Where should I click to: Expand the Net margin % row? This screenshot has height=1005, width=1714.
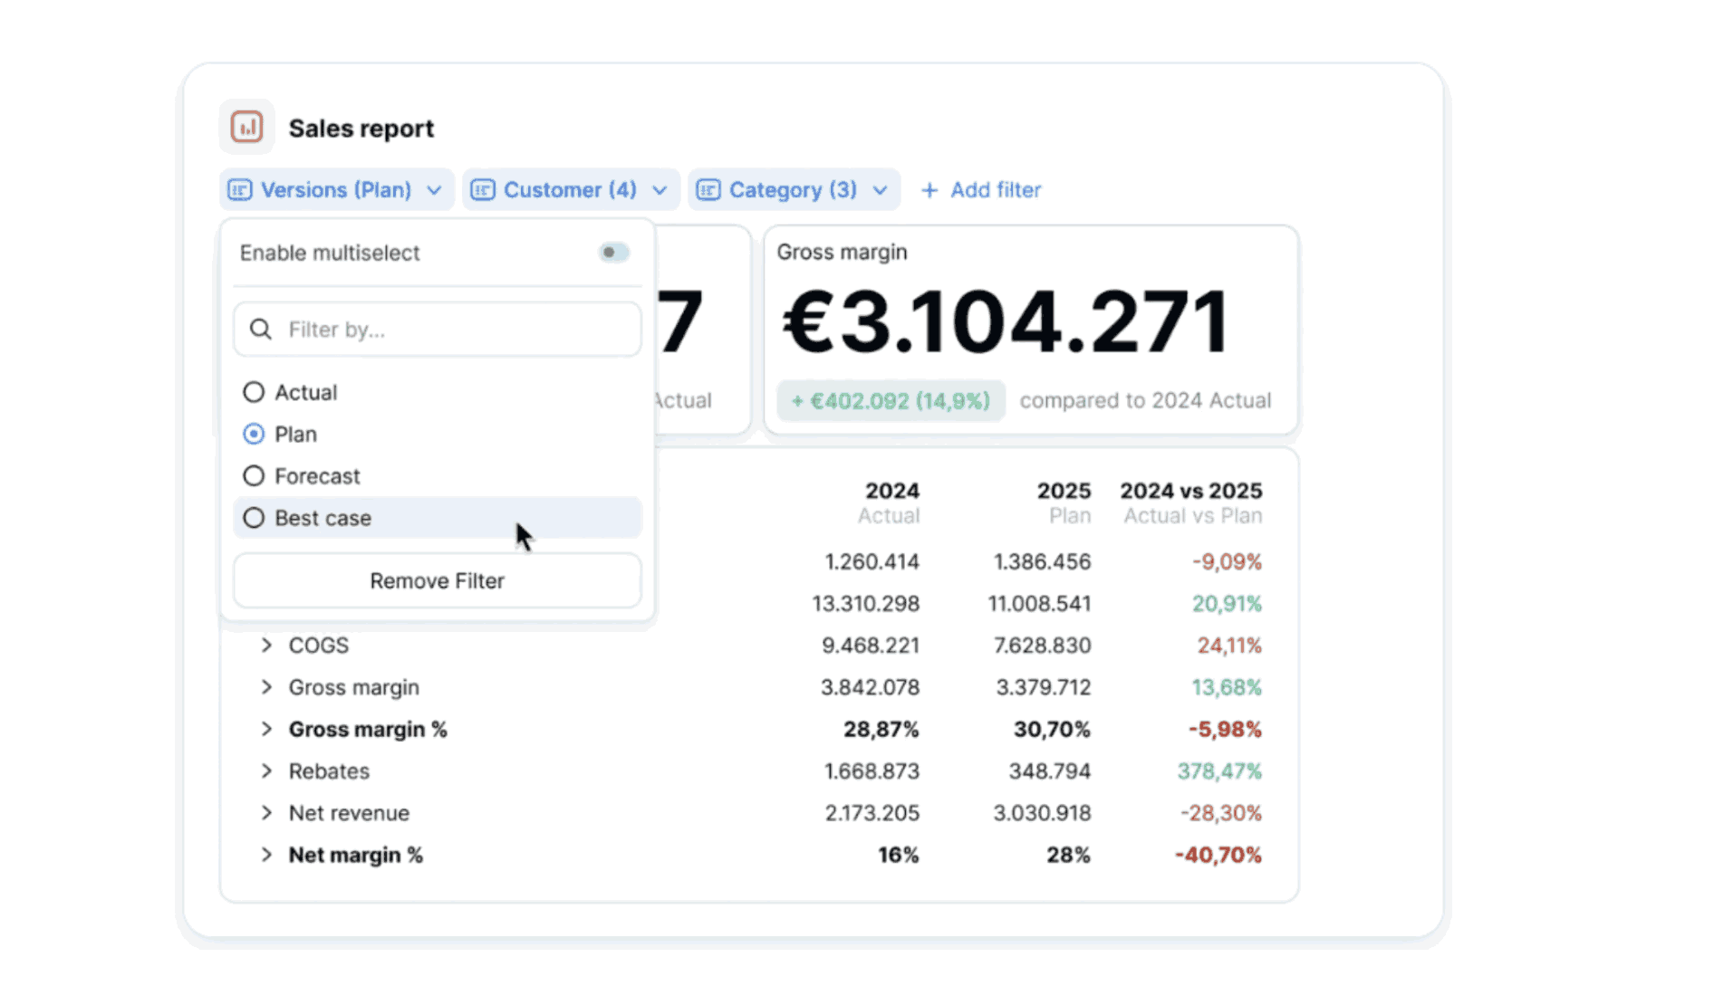265,854
